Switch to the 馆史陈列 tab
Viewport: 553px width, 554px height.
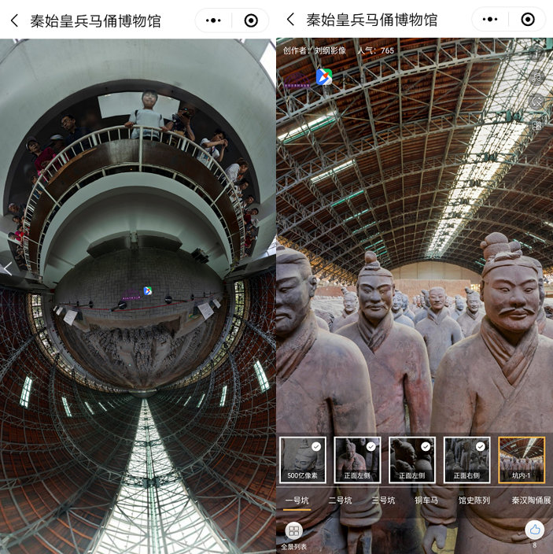(x=474, y=500)
